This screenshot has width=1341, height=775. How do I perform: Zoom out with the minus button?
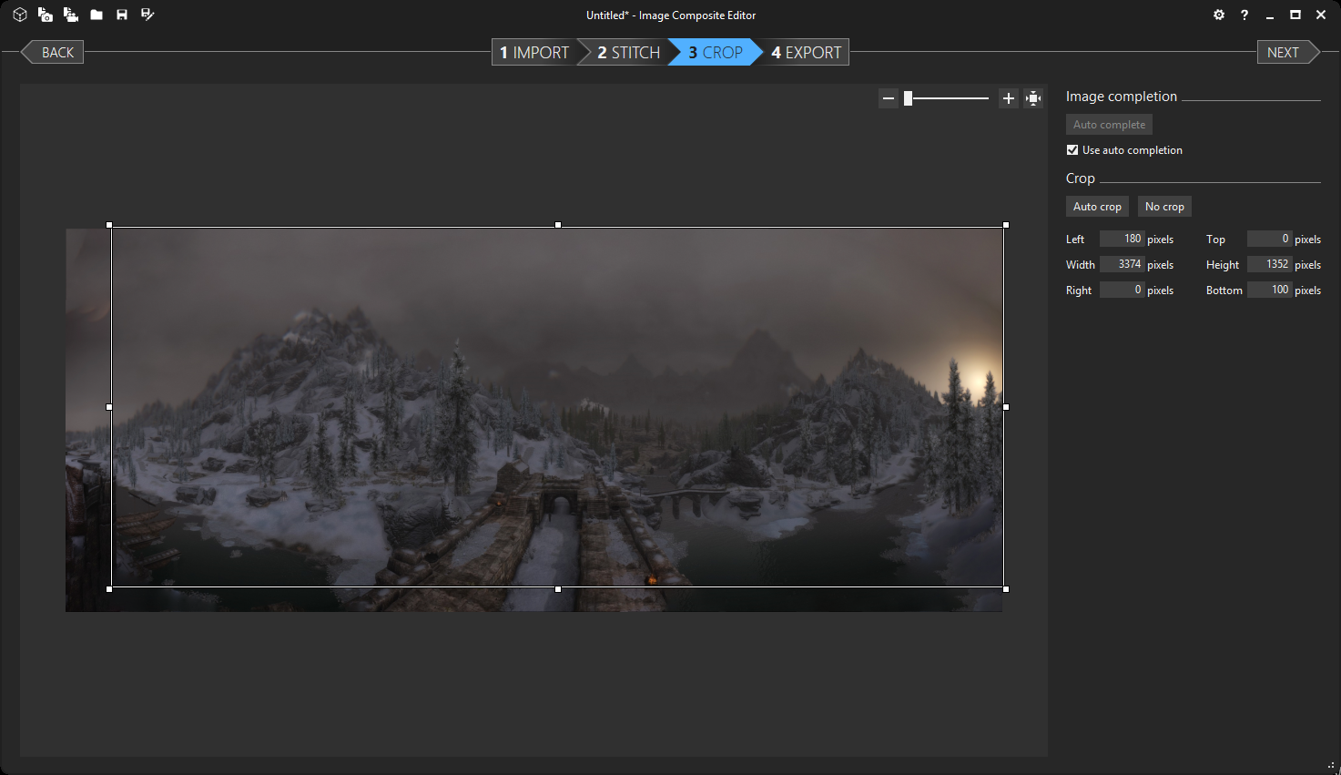pos(889,98)
